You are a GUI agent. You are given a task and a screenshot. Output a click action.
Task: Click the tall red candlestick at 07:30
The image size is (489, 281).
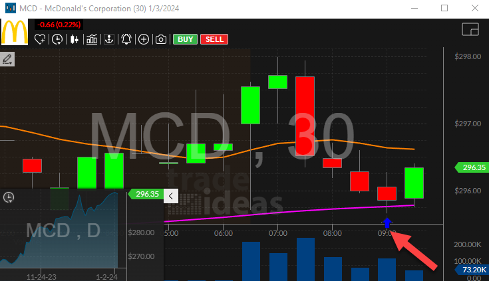tap(305, 116)
